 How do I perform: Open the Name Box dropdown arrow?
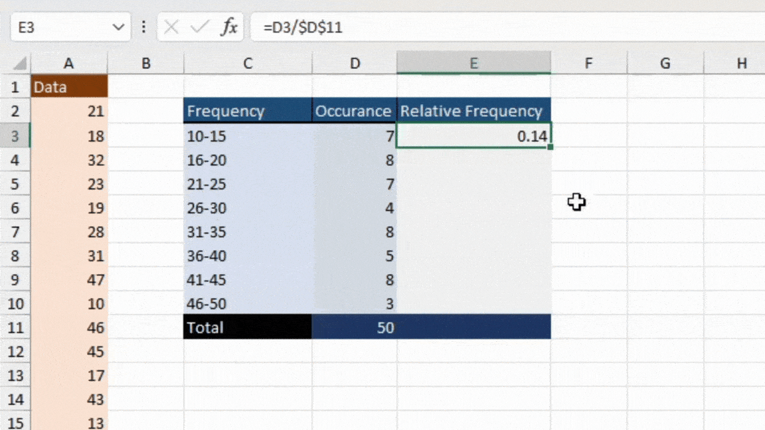coord(118,27)
